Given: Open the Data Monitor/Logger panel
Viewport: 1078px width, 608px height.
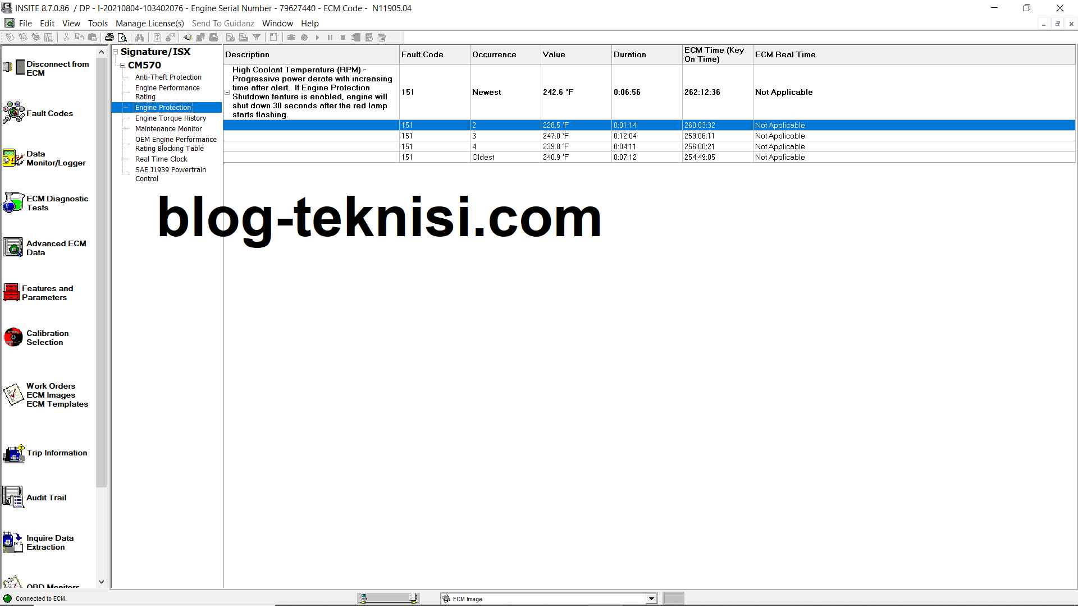Looking at the screenshot, I should pyautogui.click(x=13, y=158).
